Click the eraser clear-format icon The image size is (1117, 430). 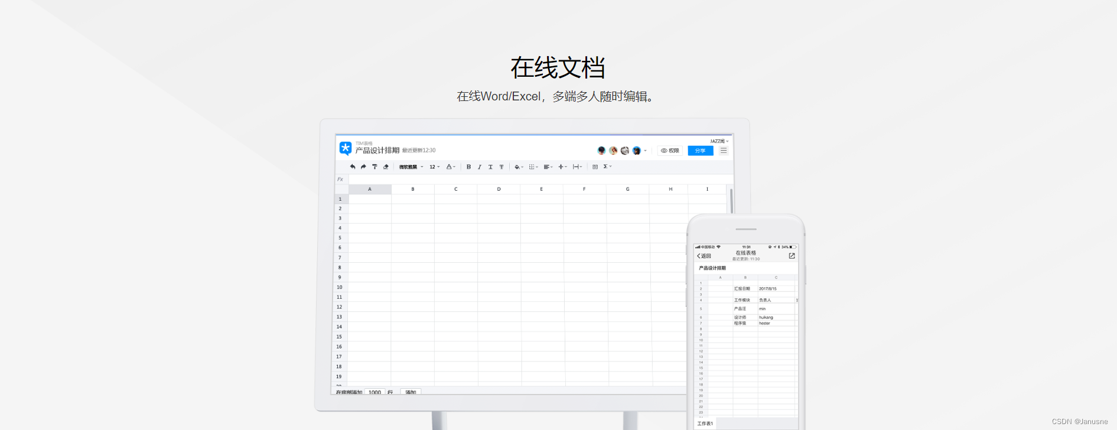tap(386, 167)
